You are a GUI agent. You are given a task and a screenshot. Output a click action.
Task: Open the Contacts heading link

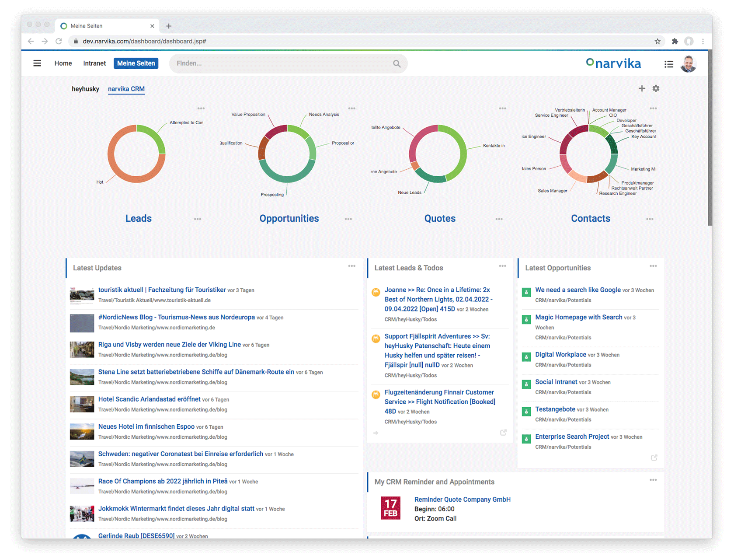(x=591, y=218)
